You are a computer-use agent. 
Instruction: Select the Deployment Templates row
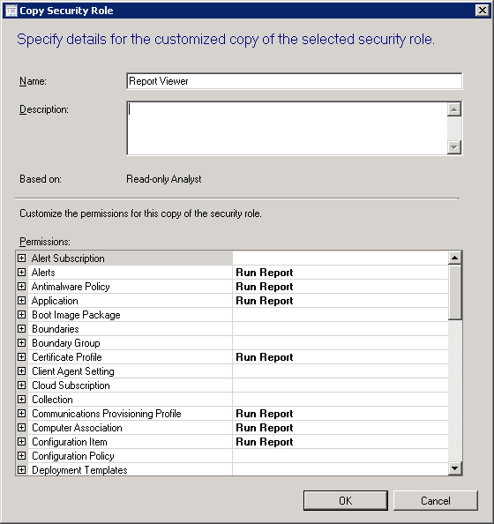[x=232, y=470]
